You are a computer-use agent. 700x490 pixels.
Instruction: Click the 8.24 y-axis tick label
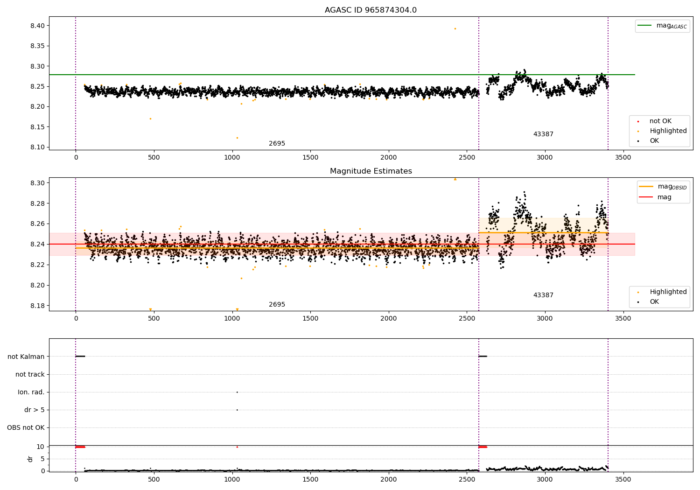[37, 244]
